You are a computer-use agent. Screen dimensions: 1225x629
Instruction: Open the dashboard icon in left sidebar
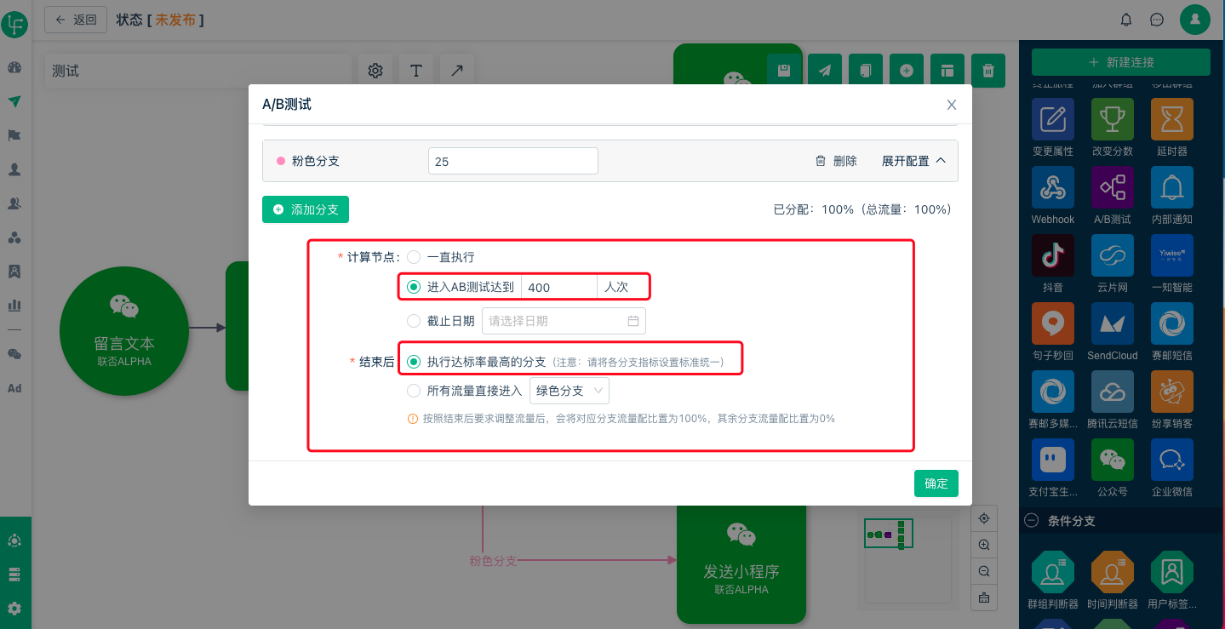click(14, 67)
